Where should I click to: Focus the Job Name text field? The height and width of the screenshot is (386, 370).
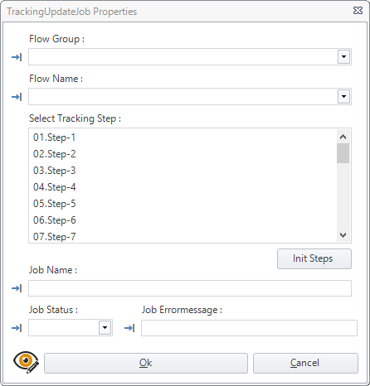[190, 288]
